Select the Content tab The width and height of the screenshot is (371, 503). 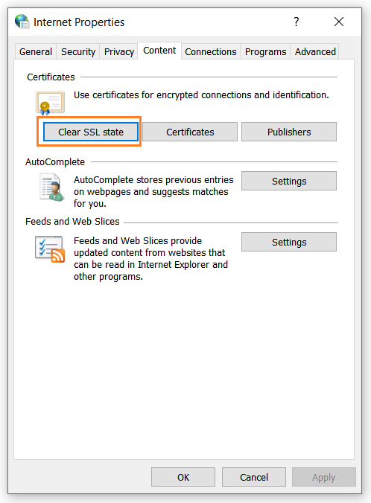point(159,51)
